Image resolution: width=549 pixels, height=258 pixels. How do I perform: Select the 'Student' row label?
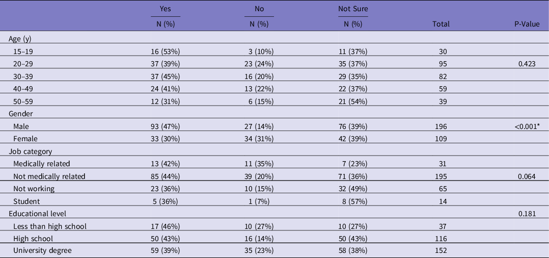[x=26, y=201]
